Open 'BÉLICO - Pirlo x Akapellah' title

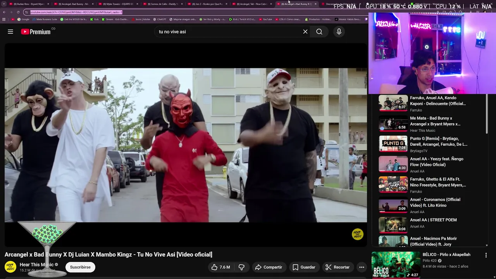pyautogui.click(x=446, y=255)
